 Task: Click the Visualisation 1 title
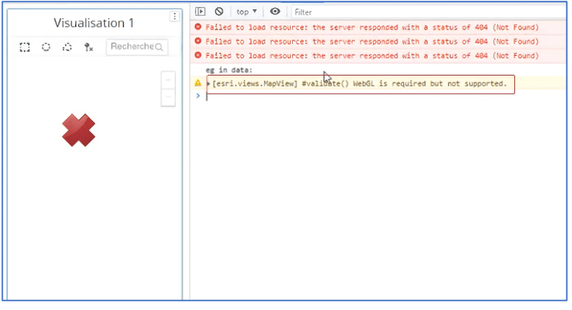(94, 23)
